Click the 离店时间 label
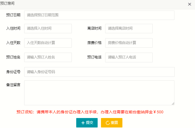 (94, 28)
